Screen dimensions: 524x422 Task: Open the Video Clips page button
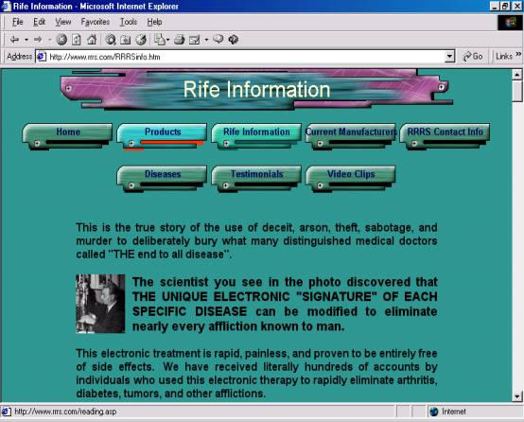tap(351, 179)
